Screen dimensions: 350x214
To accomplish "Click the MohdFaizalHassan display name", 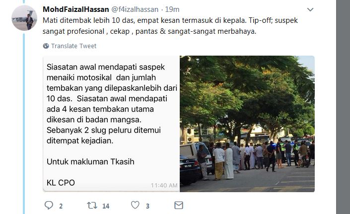I will (75, 9).
